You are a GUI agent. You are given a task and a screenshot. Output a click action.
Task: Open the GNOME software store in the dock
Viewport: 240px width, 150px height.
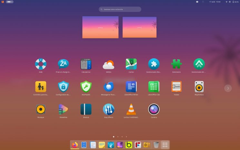click(111, 145)
